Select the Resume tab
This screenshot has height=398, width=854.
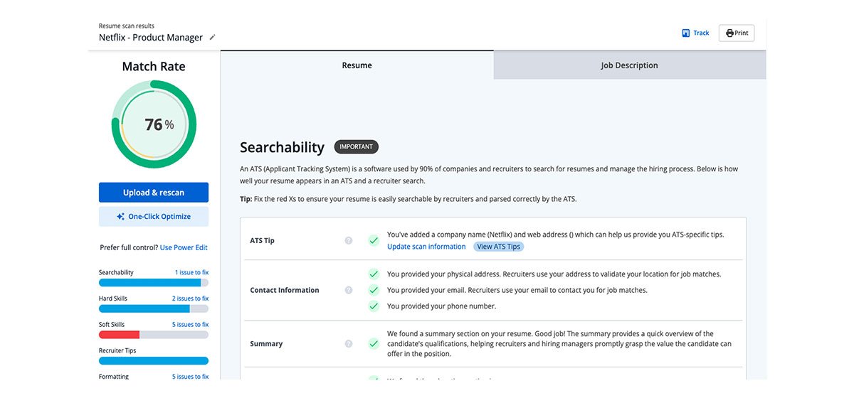[x=357, y=65]
